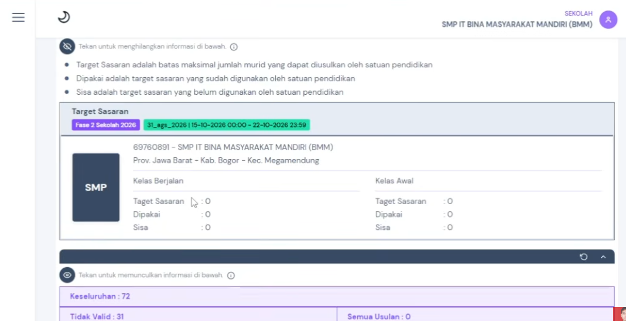
Task: Click the 'Kelas Berjalan' heading
Action: coord(158,181)
